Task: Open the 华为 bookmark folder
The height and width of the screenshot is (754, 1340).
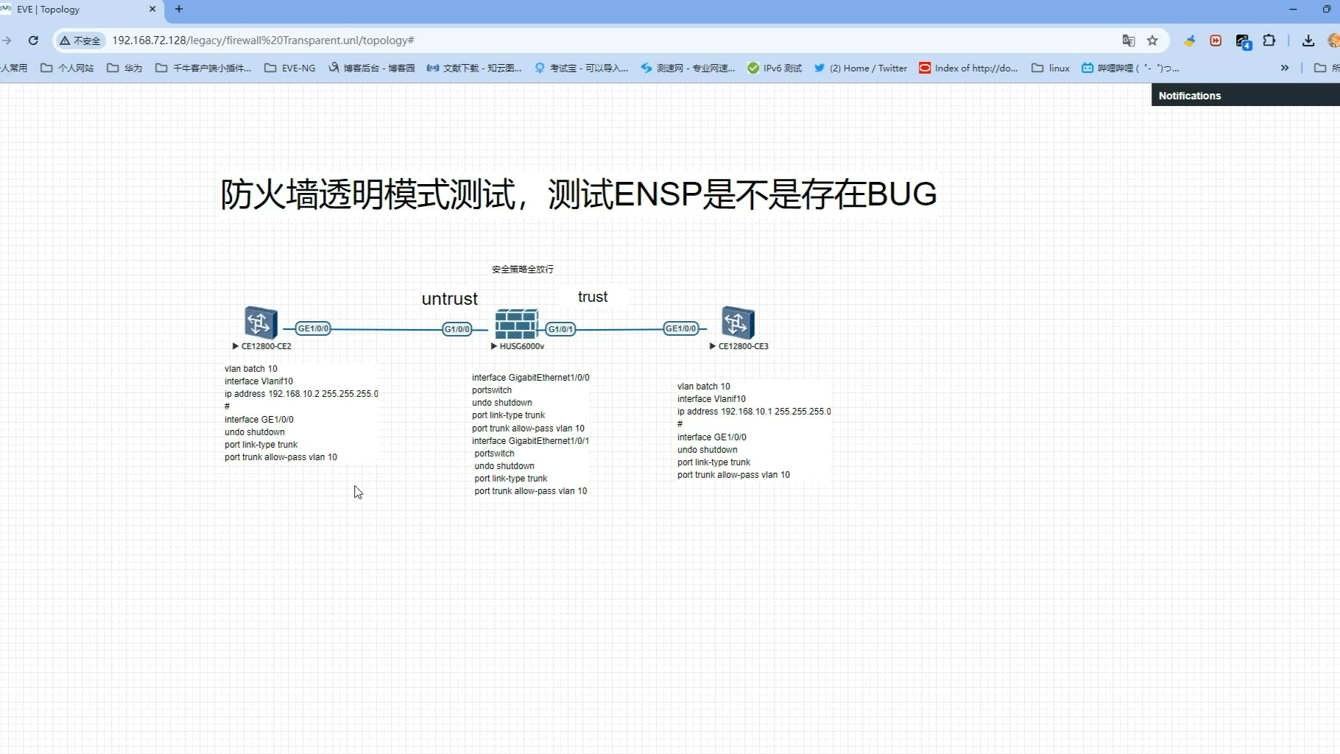Action: pos(124,68)
